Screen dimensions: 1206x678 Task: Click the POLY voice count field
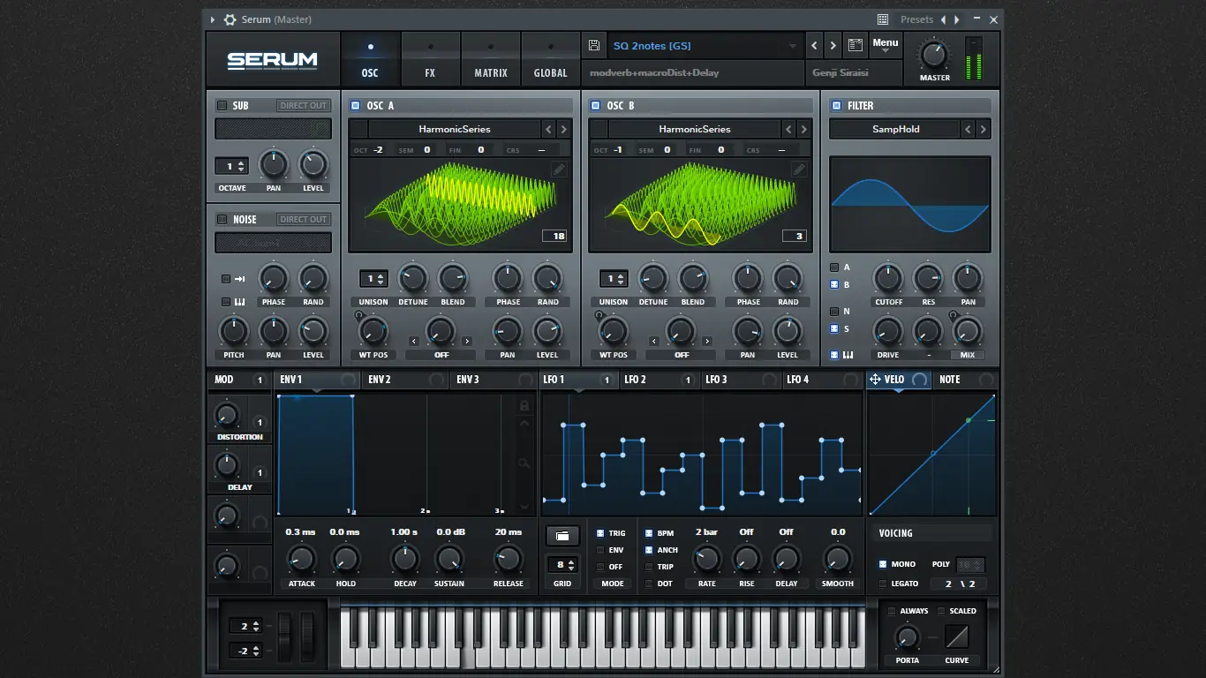coord(970,565)
